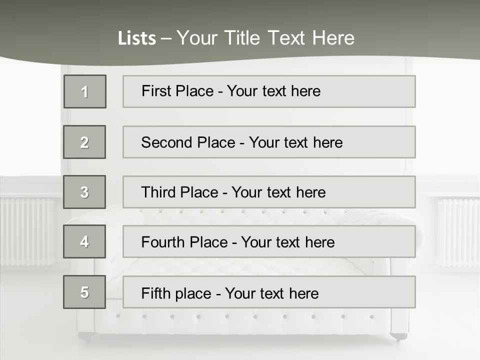Select the number 5 box
Screen dimensions: 480x360
85,292
